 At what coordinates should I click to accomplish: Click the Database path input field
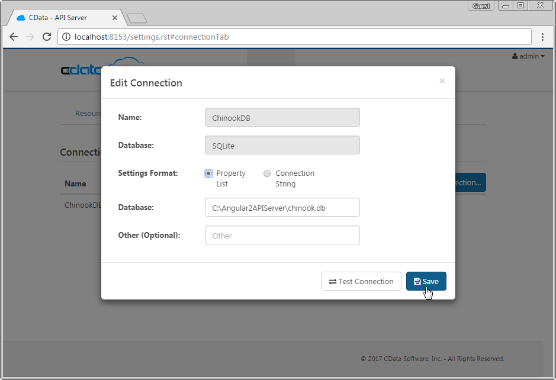coord(282,207)
